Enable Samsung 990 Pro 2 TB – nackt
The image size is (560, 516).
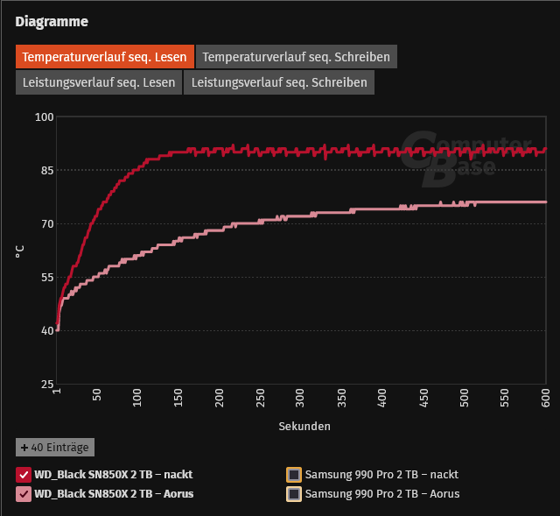pos(294,475)
